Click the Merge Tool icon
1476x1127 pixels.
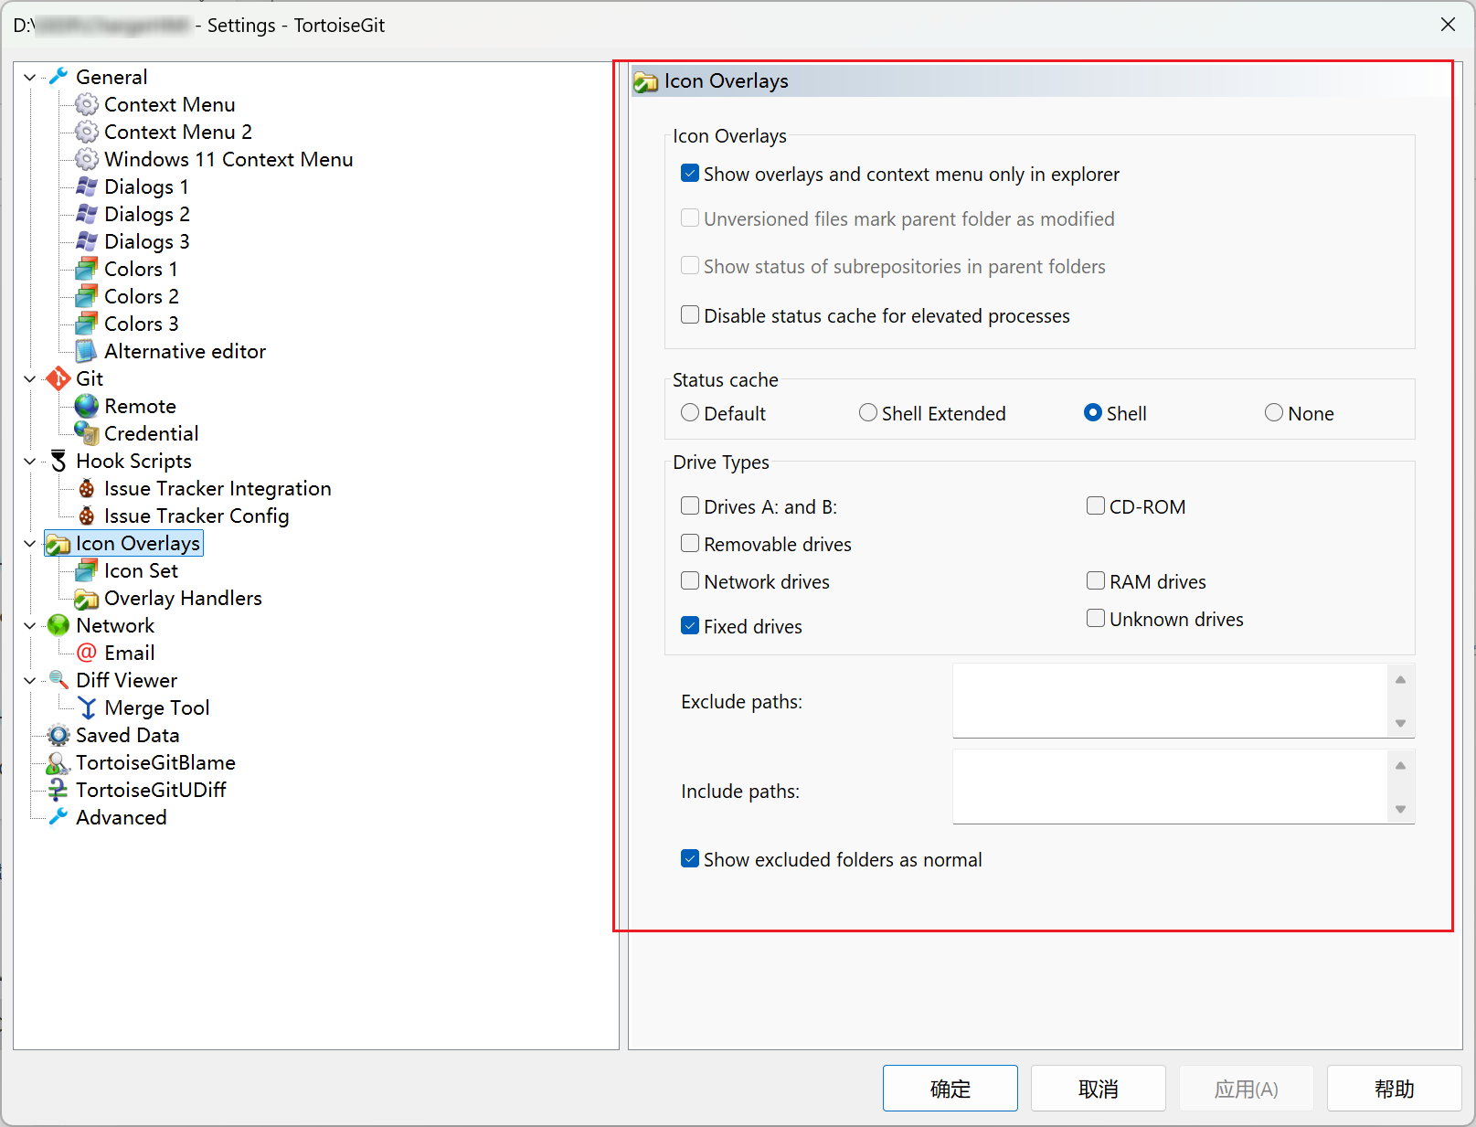coord(87,707)
